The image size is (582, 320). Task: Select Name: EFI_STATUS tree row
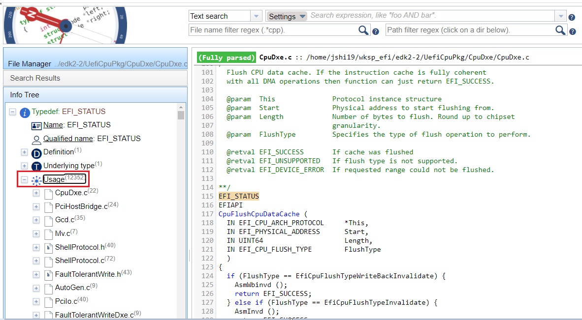click(x=77, y=125)
